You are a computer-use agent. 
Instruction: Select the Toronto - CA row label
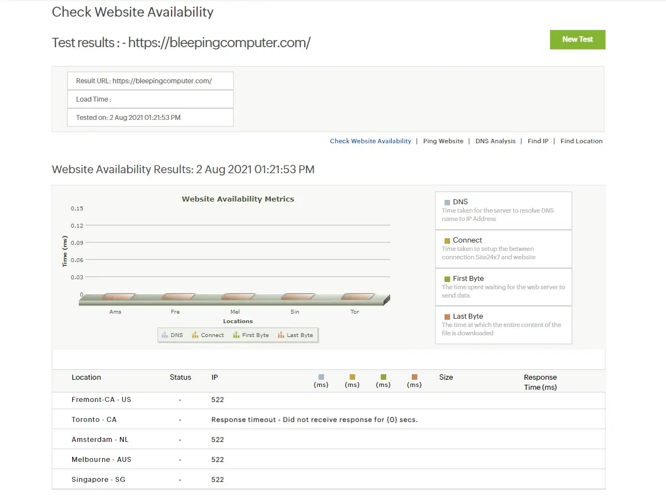click(x=94, y=420)
